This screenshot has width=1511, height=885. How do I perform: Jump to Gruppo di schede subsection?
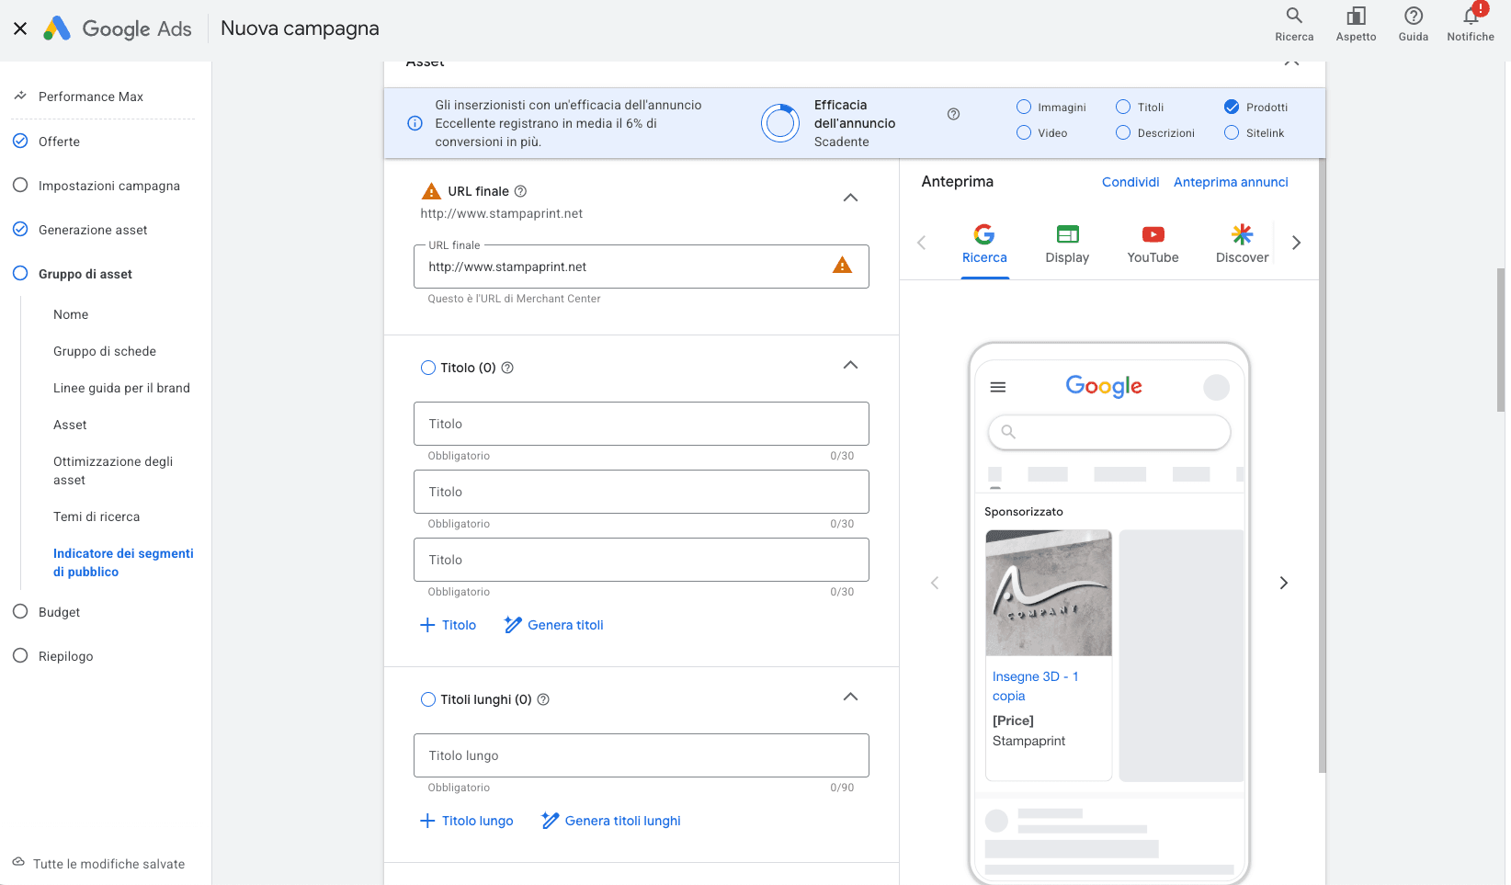[105, 351]
